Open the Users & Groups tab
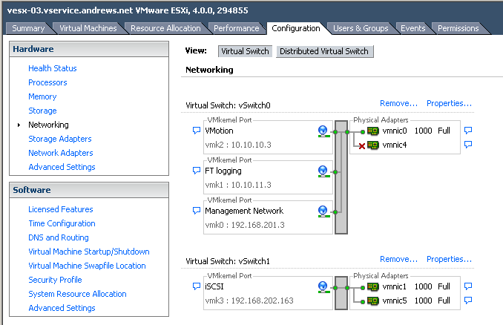The image size is (503, 325). (361, 28)
